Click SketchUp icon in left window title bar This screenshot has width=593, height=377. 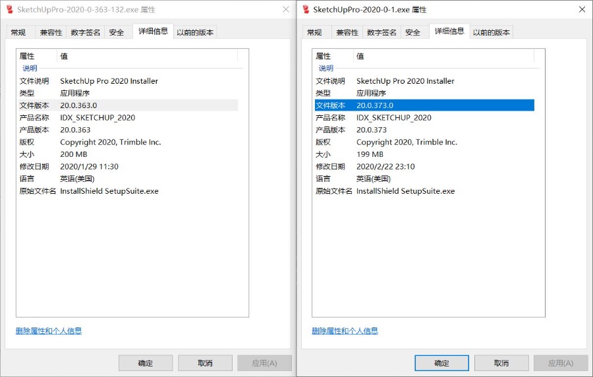click(9, 9)
